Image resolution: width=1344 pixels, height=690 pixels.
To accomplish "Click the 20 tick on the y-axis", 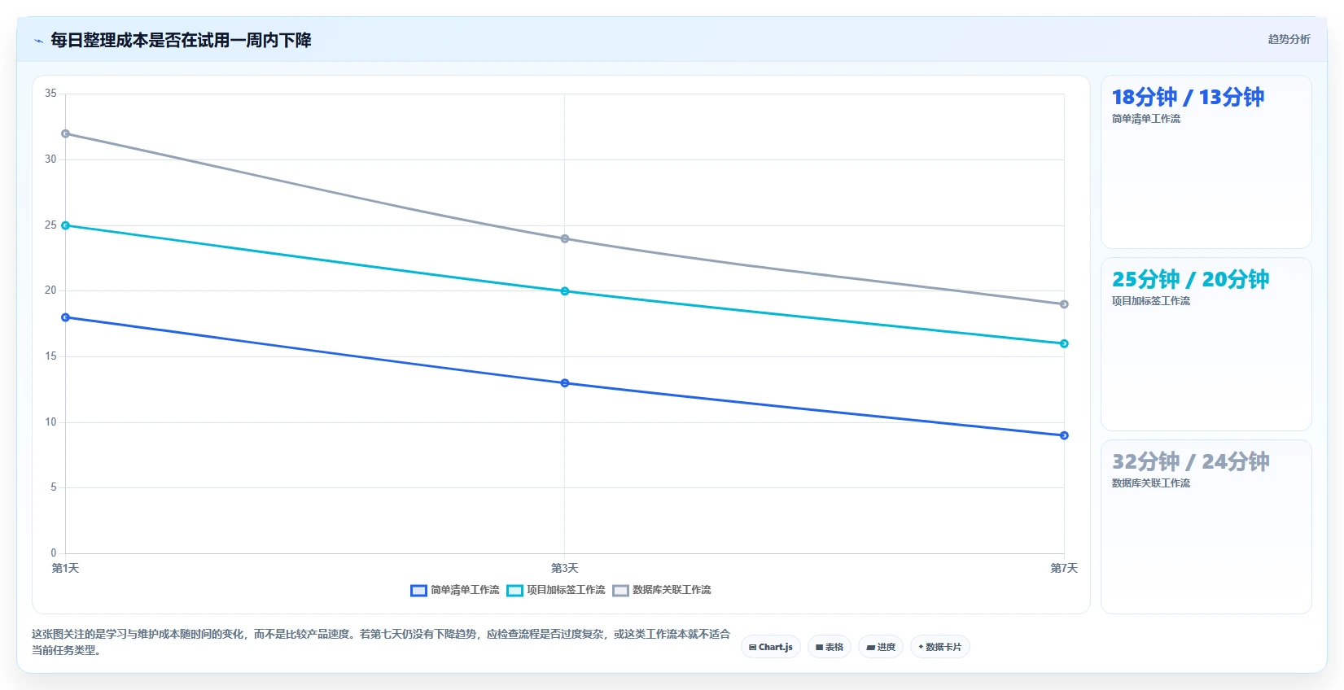I will tap(50, 290).
